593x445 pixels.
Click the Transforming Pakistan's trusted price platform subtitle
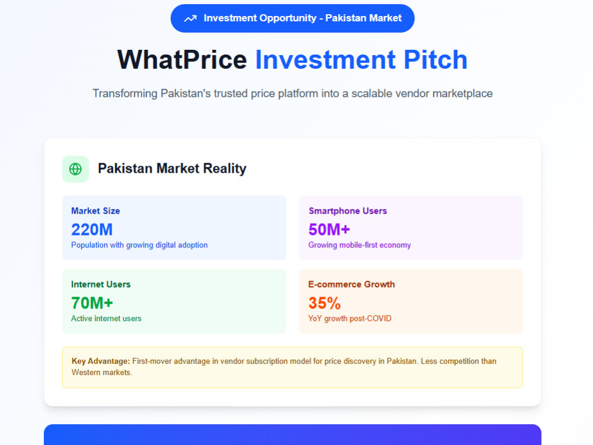[292, 94]
